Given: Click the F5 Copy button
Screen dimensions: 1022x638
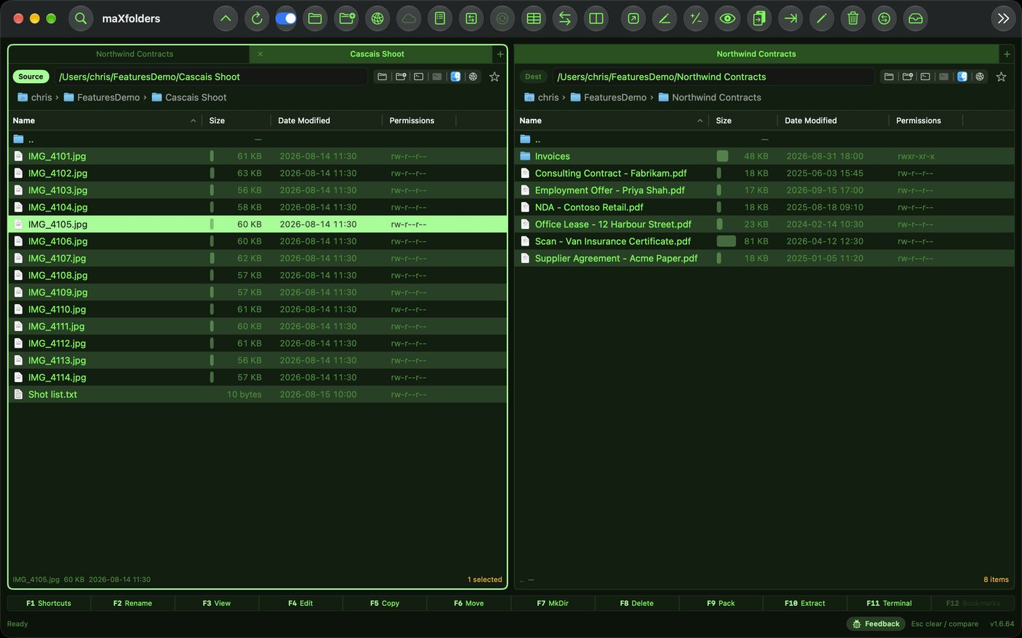Looking at the screenshot, I should (x=385, y=603).
